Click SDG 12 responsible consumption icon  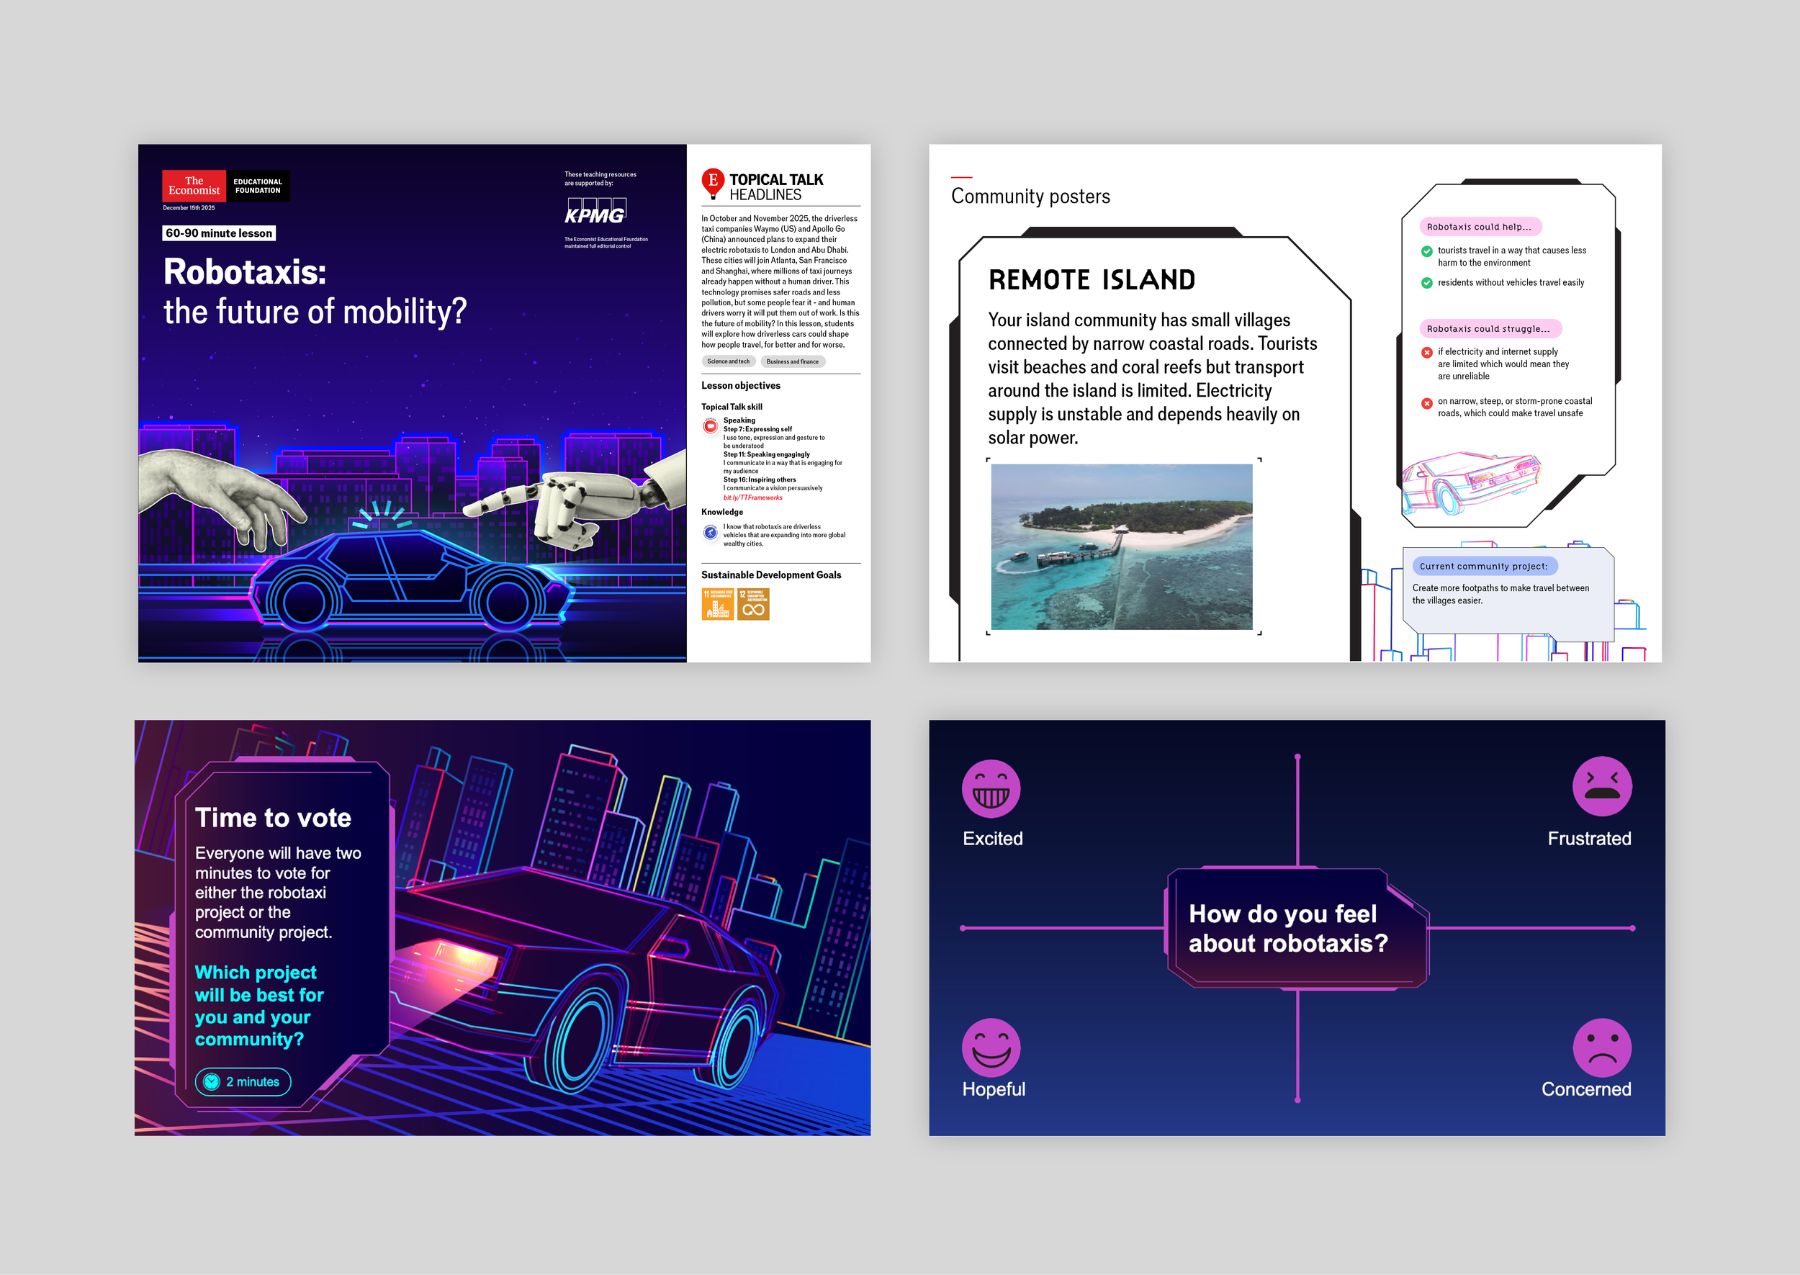(x=753, y=605)
